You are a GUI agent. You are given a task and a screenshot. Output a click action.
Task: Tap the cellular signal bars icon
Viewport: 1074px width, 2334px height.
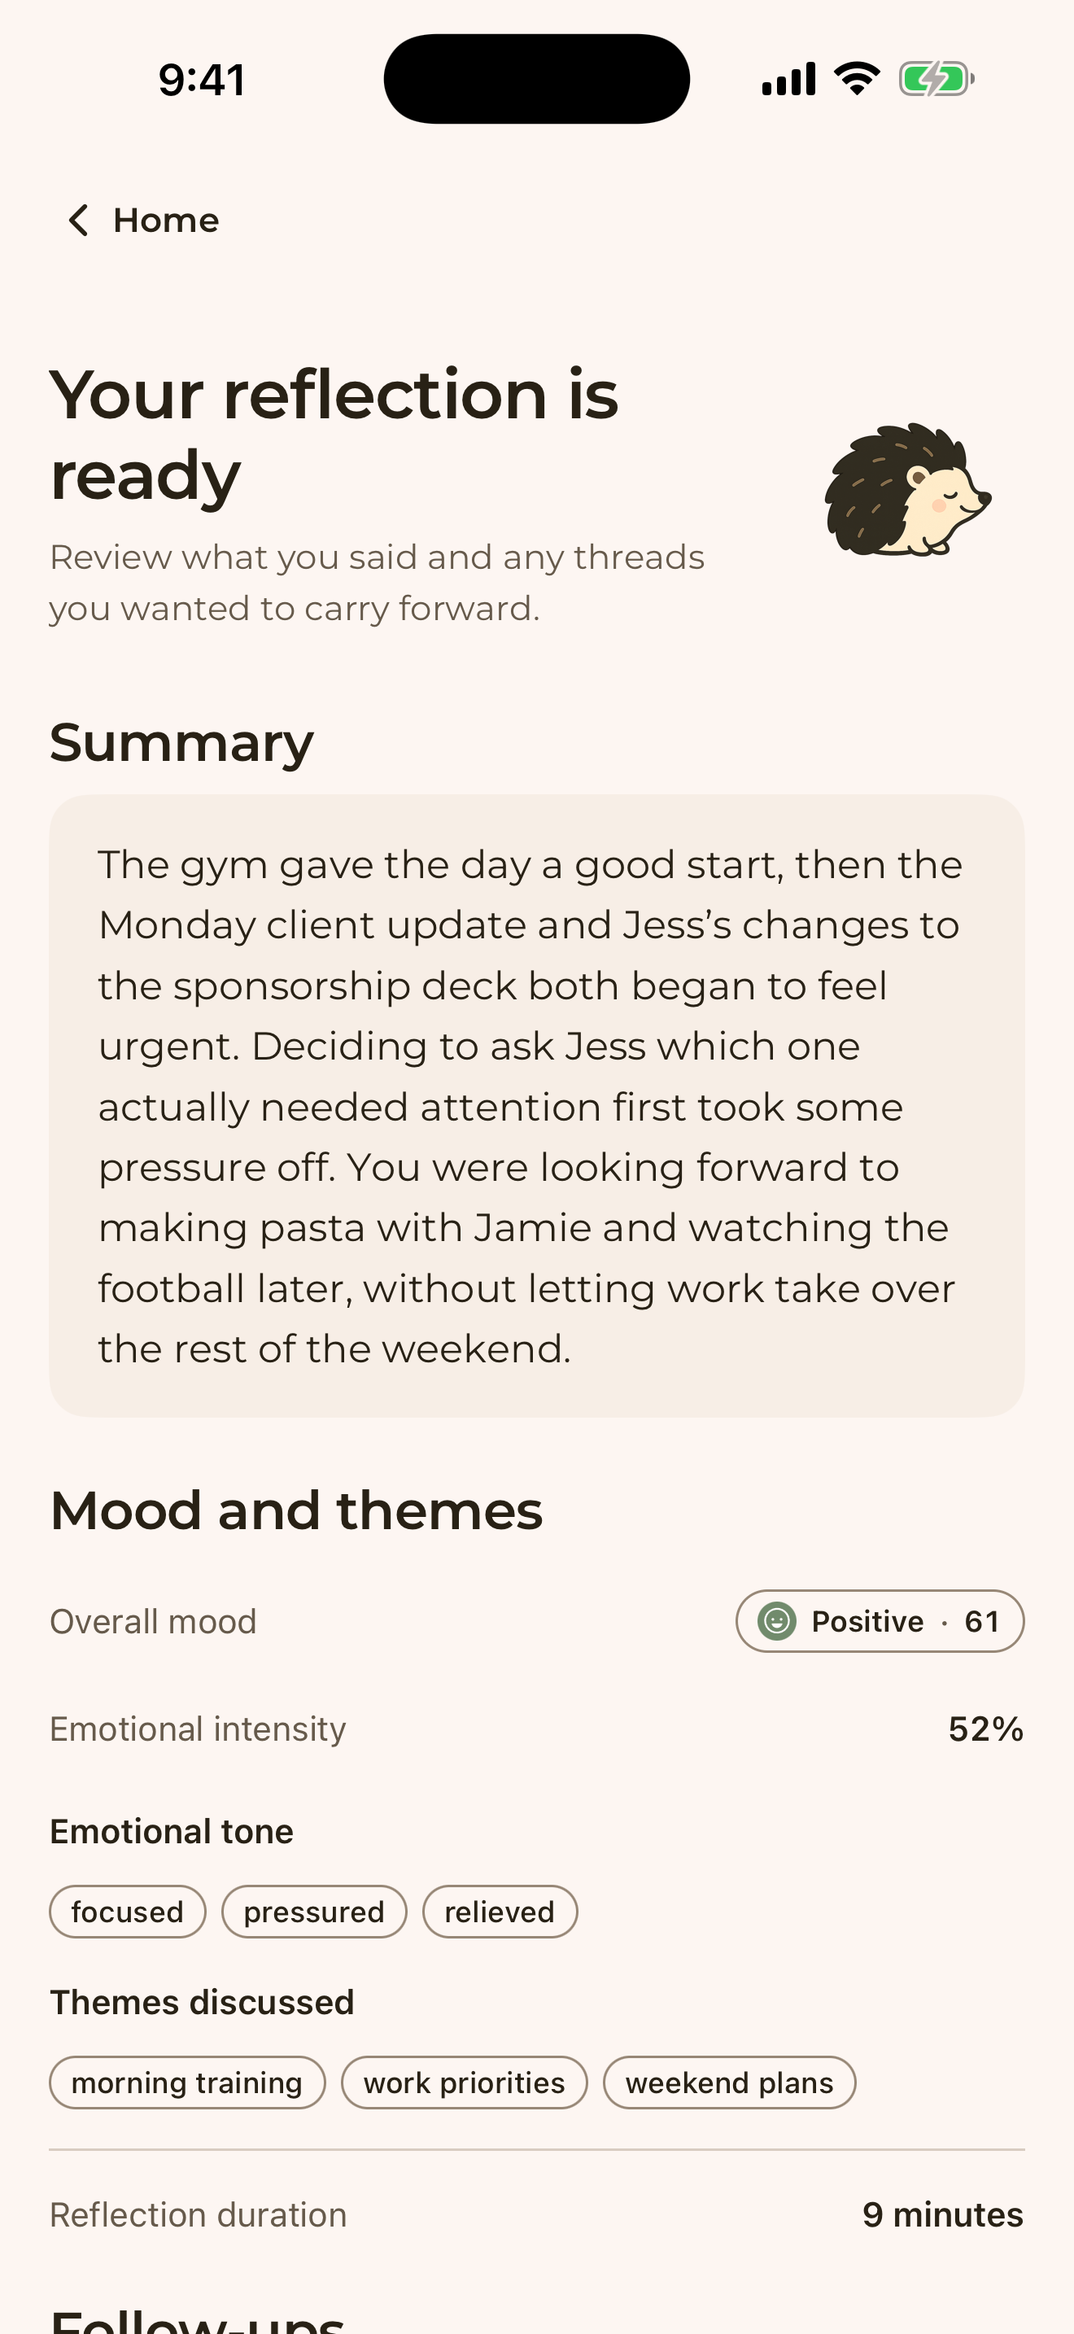pyautogui.click(x=788, y=79)
